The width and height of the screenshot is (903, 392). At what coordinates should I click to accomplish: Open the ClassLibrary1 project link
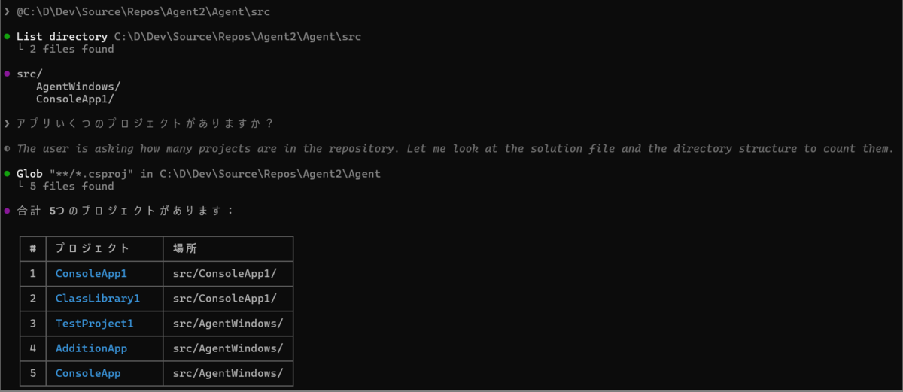pos(98,299)
